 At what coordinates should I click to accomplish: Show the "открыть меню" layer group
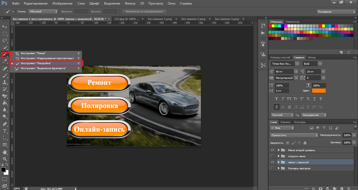272,156
